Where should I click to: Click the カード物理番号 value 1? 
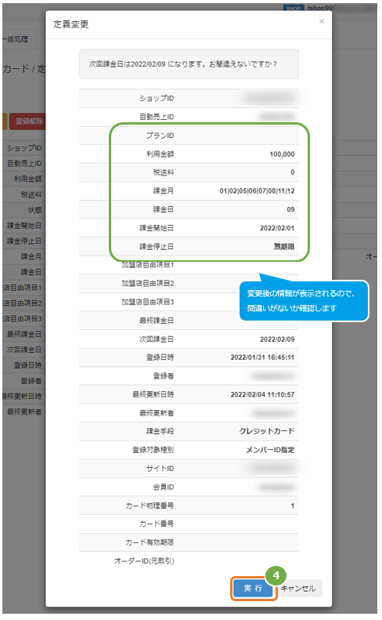point(293,506)
